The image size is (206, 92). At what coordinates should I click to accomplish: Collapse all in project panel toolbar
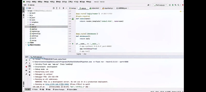click(x=60, y=8)
